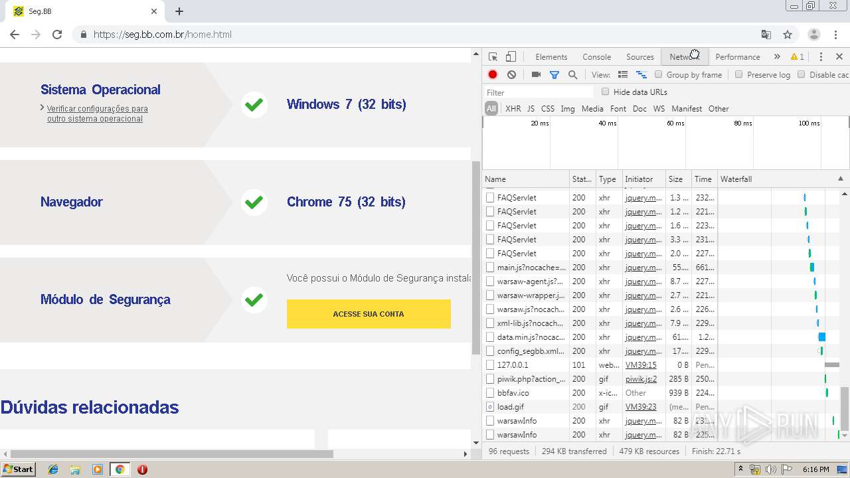Image resolution: width=850 pixels, height=478 pixels.
Task: Reload the seg.bb.com.br page
Action: pos(57,35)
